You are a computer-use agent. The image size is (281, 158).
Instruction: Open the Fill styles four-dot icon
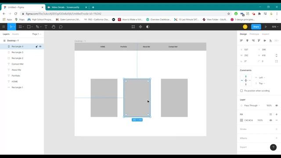pyautogui.click(x=270, y=114)
